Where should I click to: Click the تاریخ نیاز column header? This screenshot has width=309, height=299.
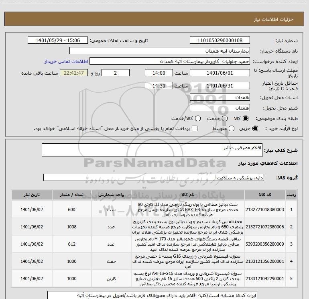coord(32,195)
